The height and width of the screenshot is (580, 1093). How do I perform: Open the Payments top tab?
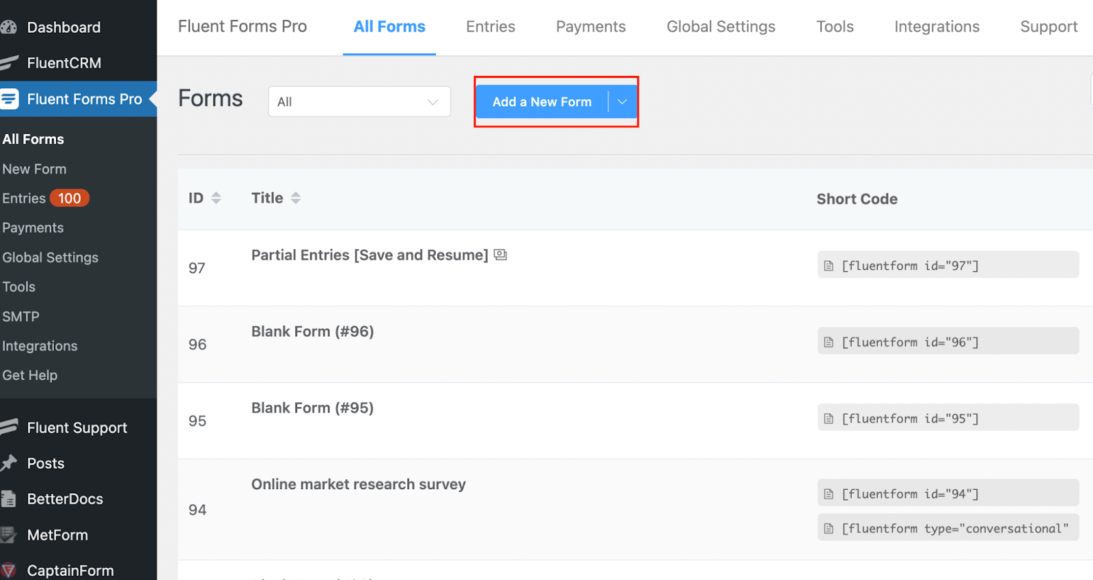point(591,27)
